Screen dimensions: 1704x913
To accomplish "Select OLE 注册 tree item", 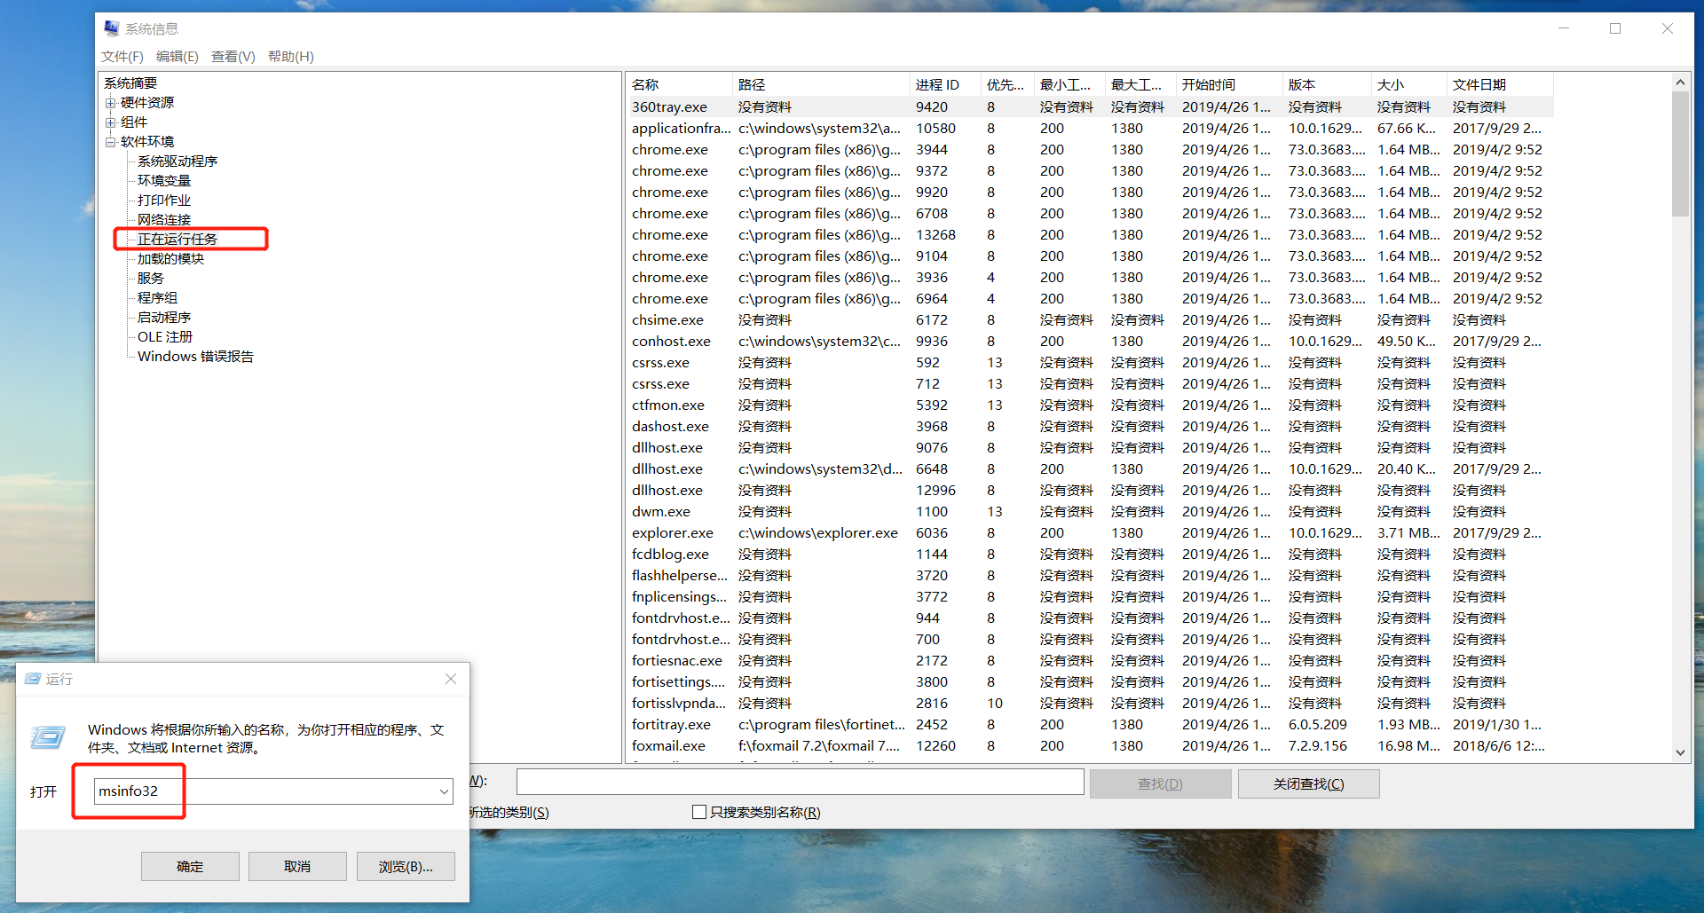I will 165,337.
